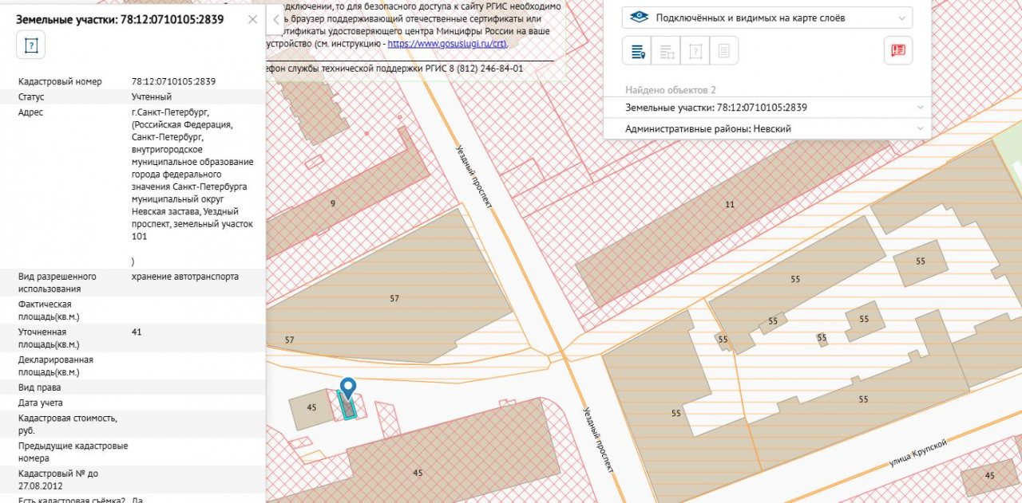
Task: Click the layers stack icon in dropdown
Action: tap(639, 18)
